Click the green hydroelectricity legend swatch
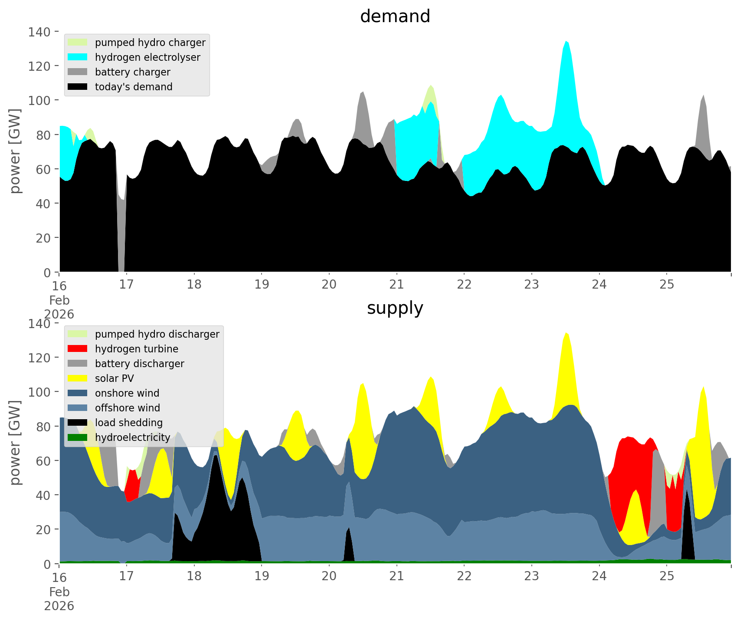This screenshot has width=740, height=621. coord(78,437)
